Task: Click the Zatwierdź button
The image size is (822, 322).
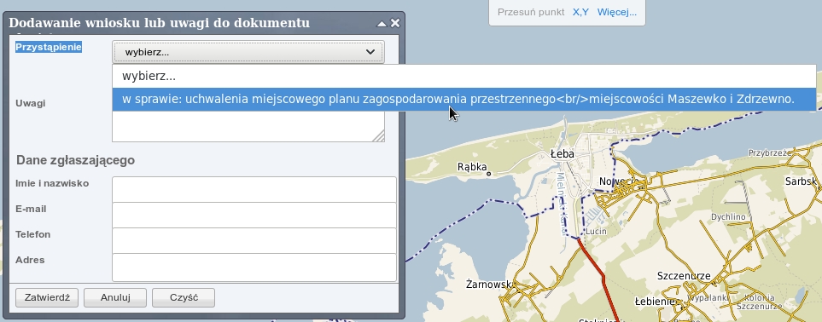Action: coord(47,297)
